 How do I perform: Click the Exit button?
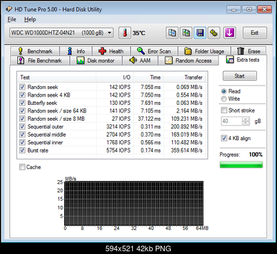tap(255, 32)
